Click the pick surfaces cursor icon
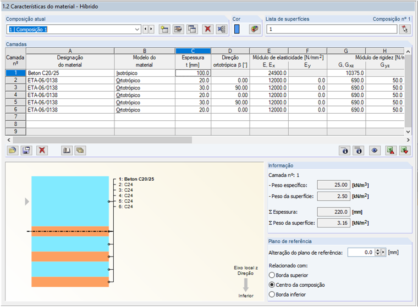This screenshot has width=418, height=307. [x=406, y=29]
